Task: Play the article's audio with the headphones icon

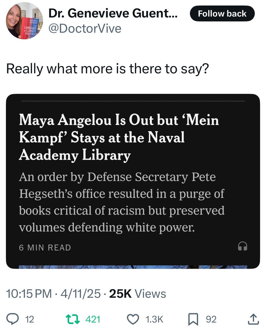Action: 243,246
